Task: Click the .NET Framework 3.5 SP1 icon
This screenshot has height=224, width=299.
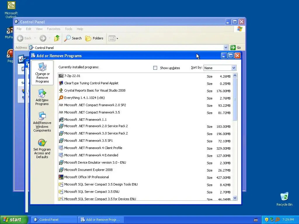Action: coord(61,141)
